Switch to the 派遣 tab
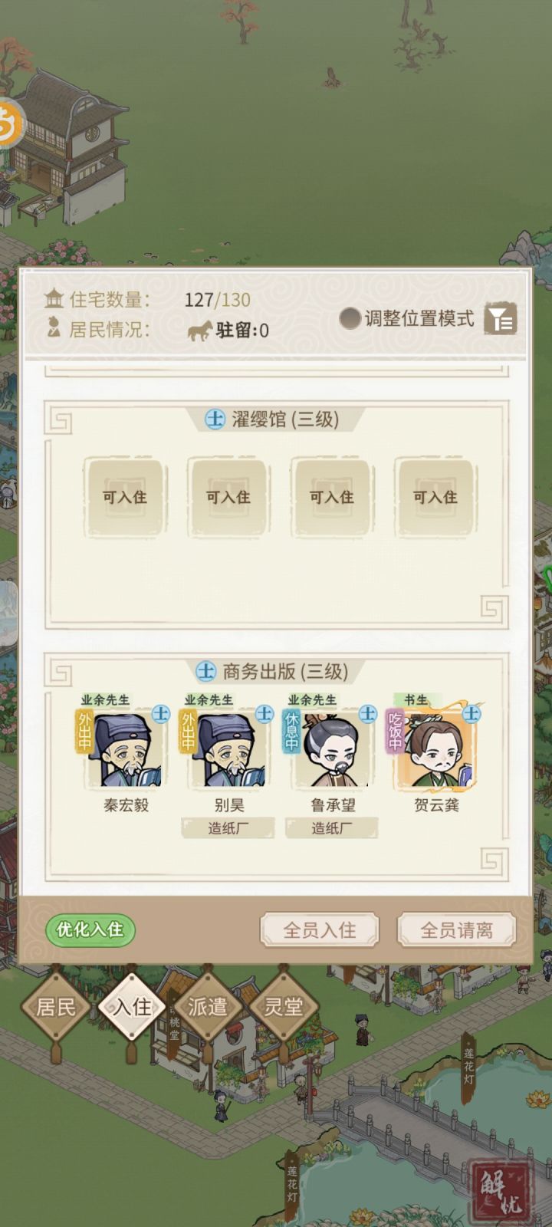Image resolution: width=552 pixels, height=1227 pixels. [x=208, y=1006]
